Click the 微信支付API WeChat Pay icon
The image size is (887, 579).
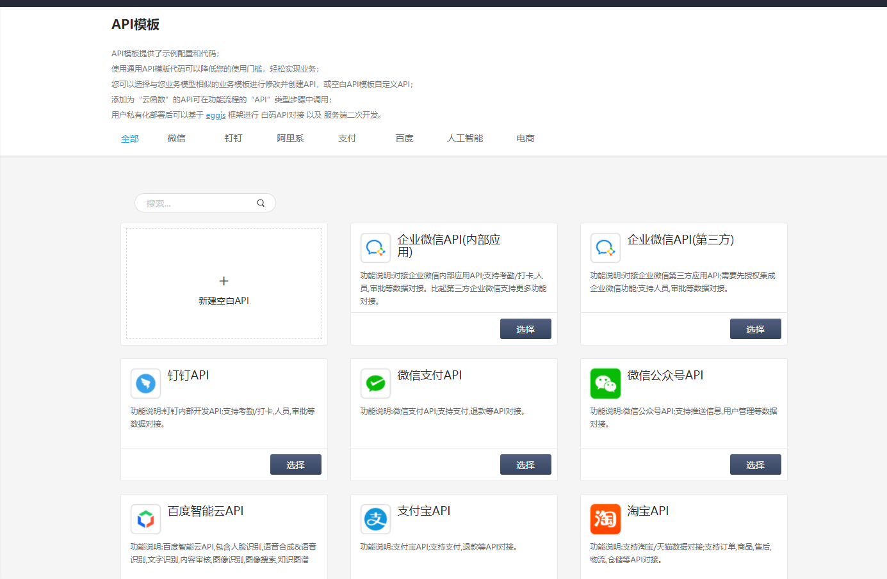tap(375, 383)
